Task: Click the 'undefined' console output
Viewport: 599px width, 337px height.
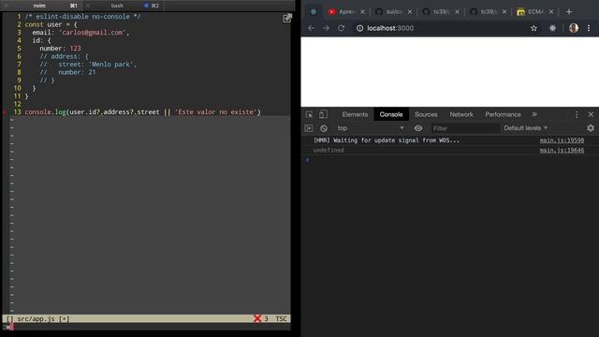Action: click(329, 150)
